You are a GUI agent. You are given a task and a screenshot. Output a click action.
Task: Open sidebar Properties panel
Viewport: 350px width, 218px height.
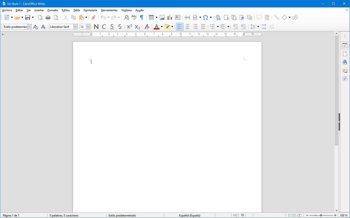coord(345,45)
